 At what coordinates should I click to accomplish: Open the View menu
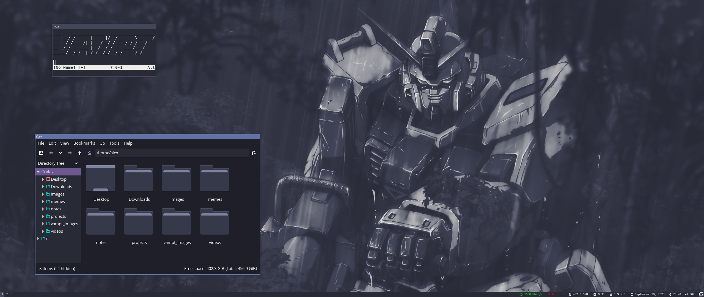tap(65, 143)
